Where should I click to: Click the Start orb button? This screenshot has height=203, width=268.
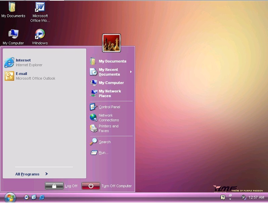tap(10, 198)
